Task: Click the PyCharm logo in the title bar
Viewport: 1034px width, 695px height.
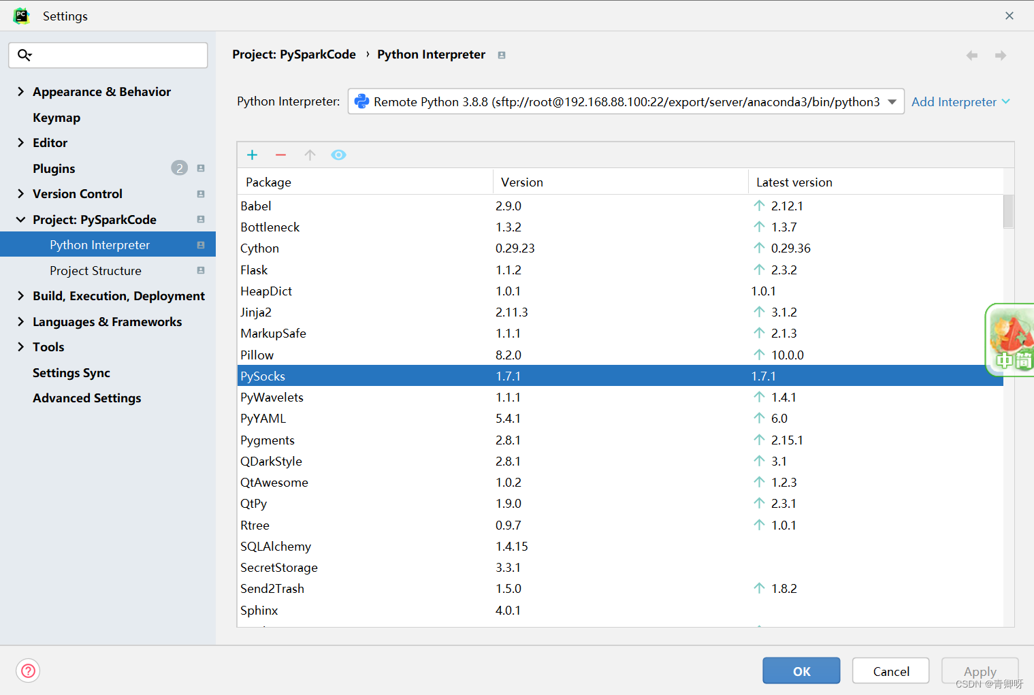Action: (x=21, y=15)
